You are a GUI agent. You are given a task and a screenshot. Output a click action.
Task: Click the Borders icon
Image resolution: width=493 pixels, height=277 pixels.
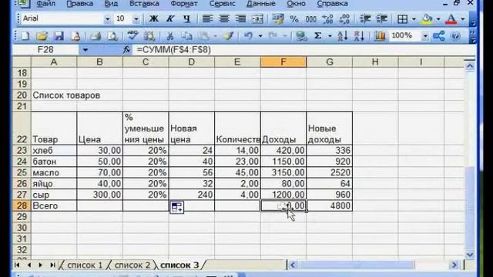pos(402,18)
